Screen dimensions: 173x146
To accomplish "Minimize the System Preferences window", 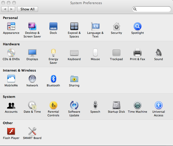I will coord(9,3).
